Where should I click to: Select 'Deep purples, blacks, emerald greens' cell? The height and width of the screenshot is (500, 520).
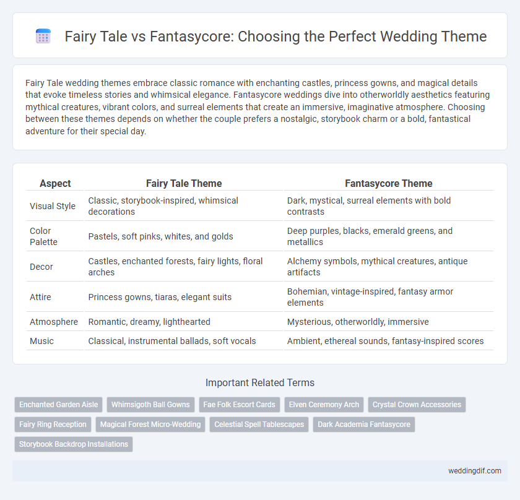(388, 236)
